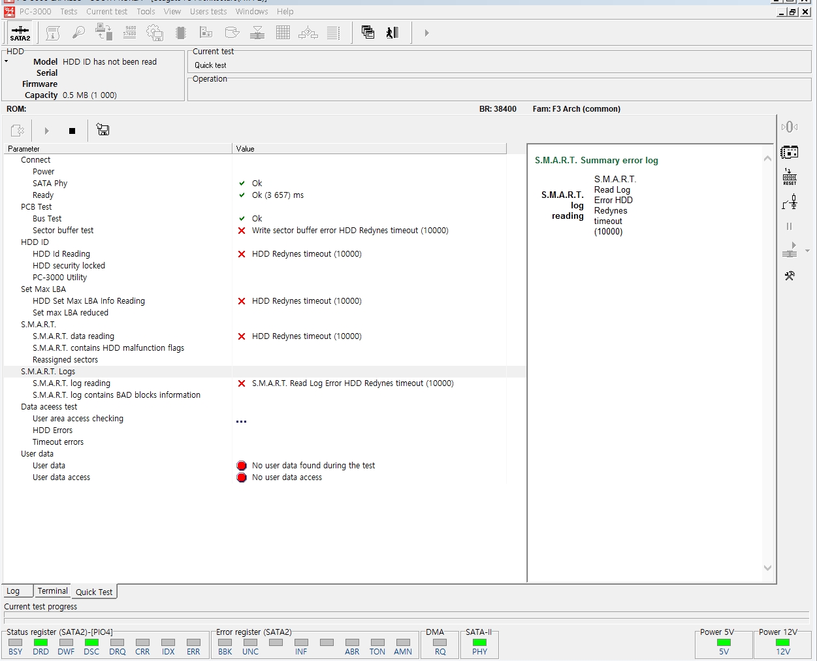This screenshot has height=661, width=817.
Task: Click the text lines list toolbar icon
Action: 334,33
